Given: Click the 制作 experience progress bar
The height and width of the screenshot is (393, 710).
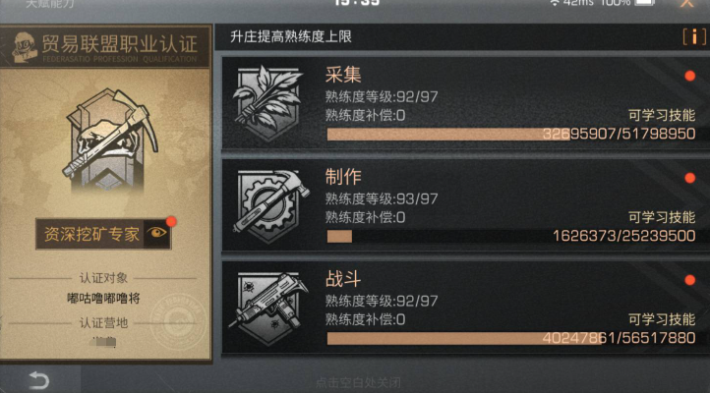Looking at the screenshot, I should (x=511, y=237).
